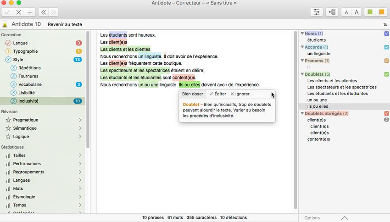This screenshot has width=390, height=222.
Task: Toggle the Doublets abrégés checkbox
Action: pyautogui.click(x=386, y=113)
